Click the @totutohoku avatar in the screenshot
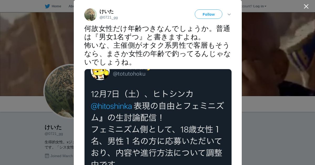Image resolution: width=315 pixels, height=165 pixels. tap(100, 74)
